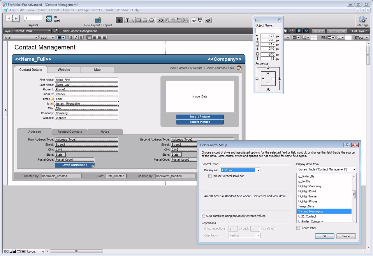
Task: Select the Button tool
Action: pos(167,20)
